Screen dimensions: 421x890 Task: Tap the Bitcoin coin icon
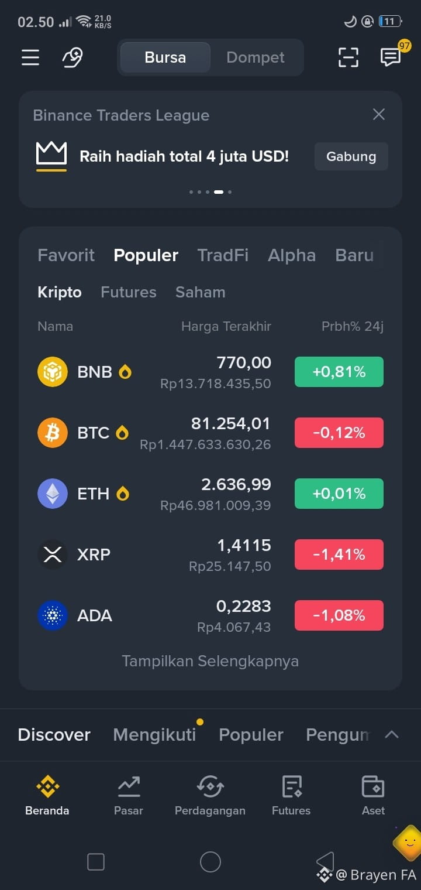point(53,433)
